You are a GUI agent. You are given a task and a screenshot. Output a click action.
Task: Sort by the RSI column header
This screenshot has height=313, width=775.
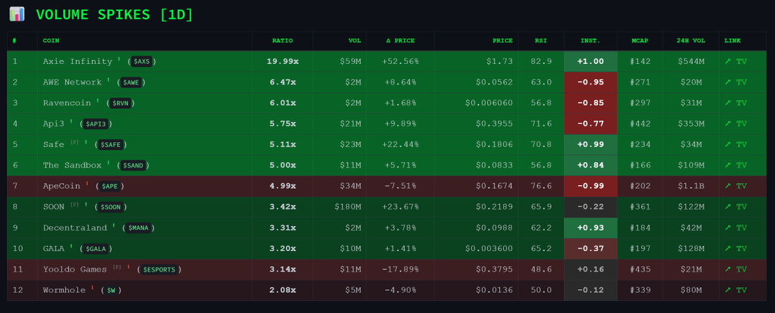[541, 41]
